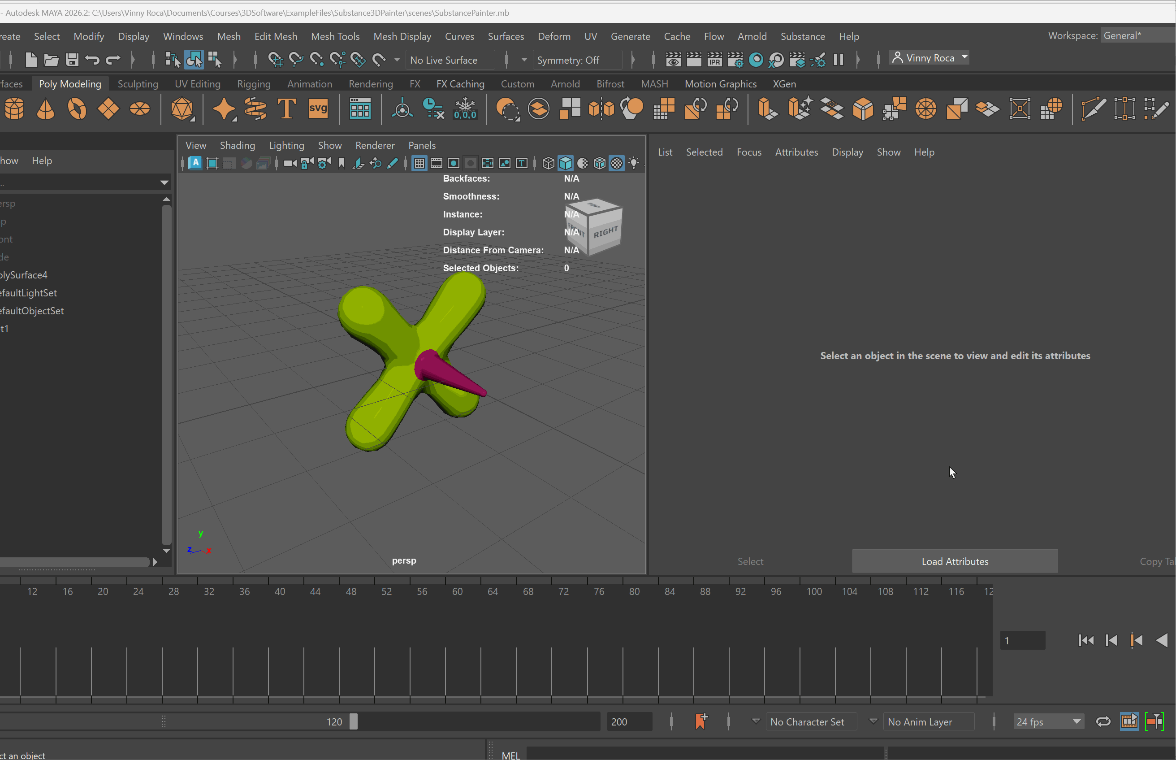
Task: Create polygon sphere from the shelf
Action: [x=14, y=109]
